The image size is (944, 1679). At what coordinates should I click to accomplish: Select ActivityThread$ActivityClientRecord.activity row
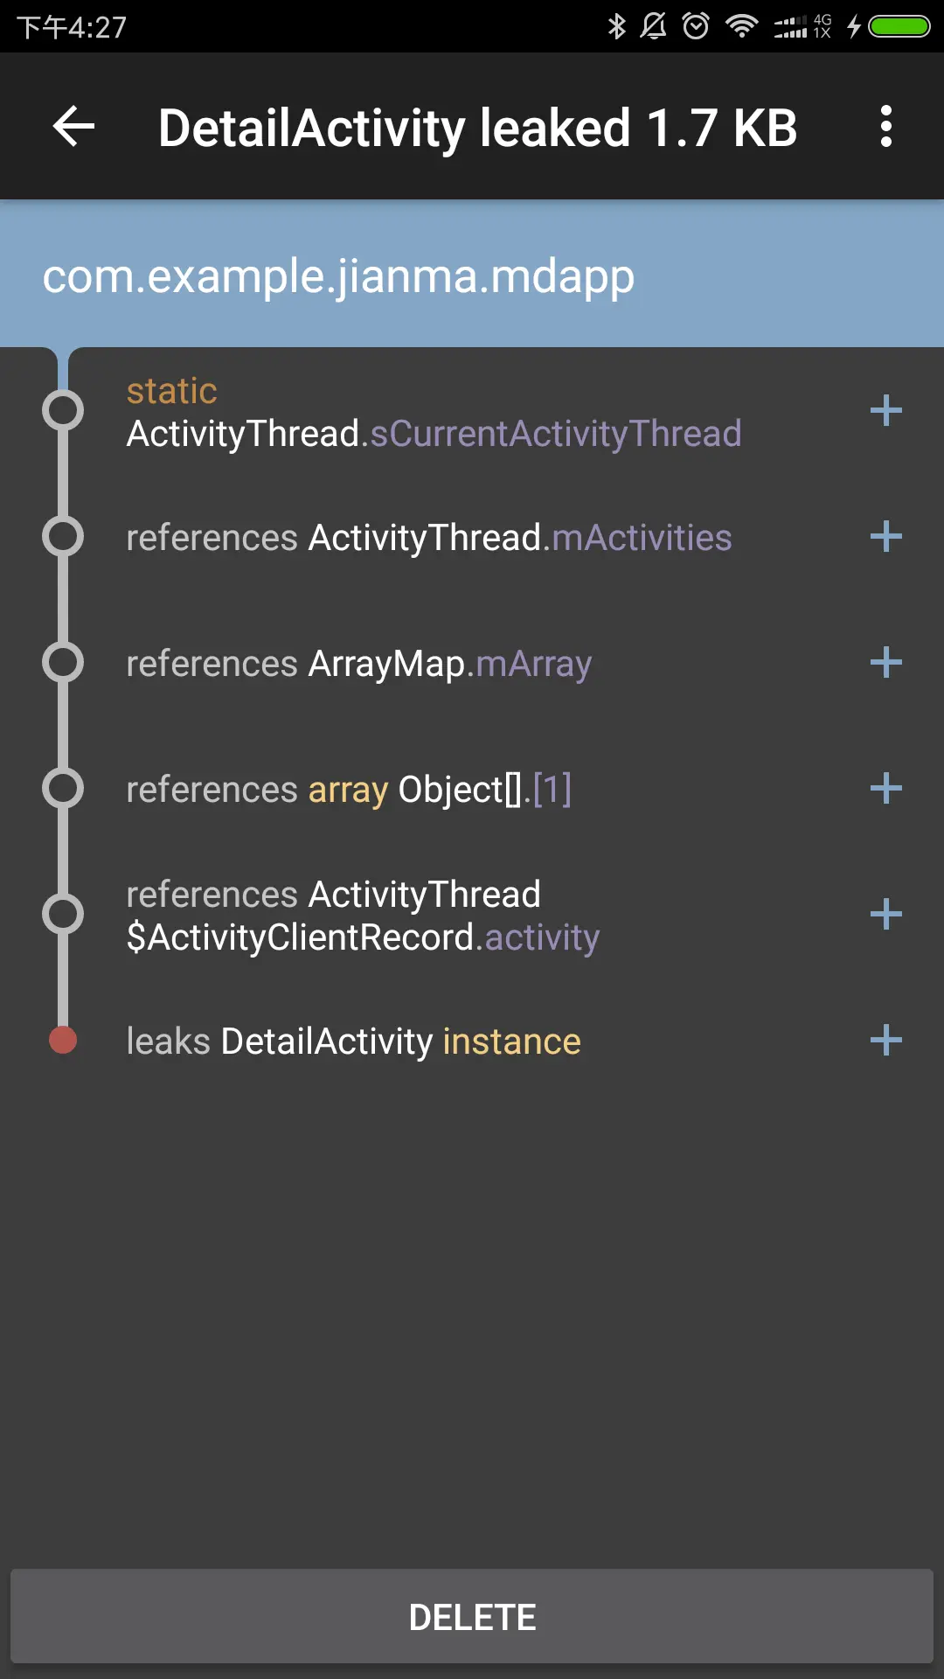click(x=472, y=915)
